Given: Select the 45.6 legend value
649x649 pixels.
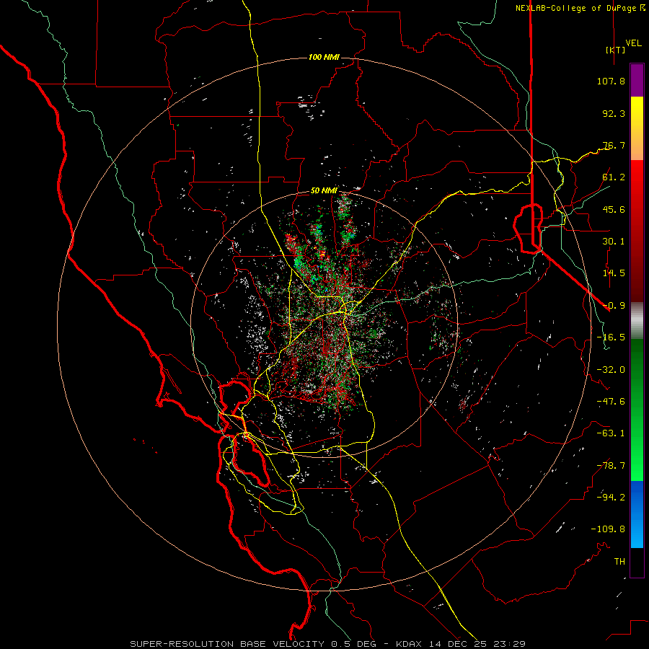Looking at the screenshot, I should (614, 209).
